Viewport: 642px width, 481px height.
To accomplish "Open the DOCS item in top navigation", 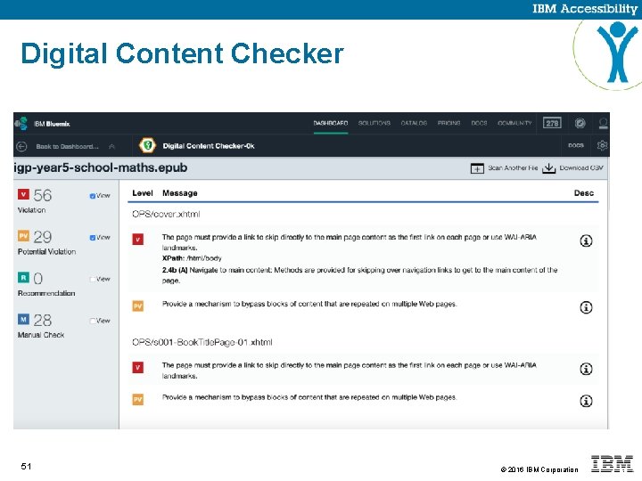I will pos(479,123).
